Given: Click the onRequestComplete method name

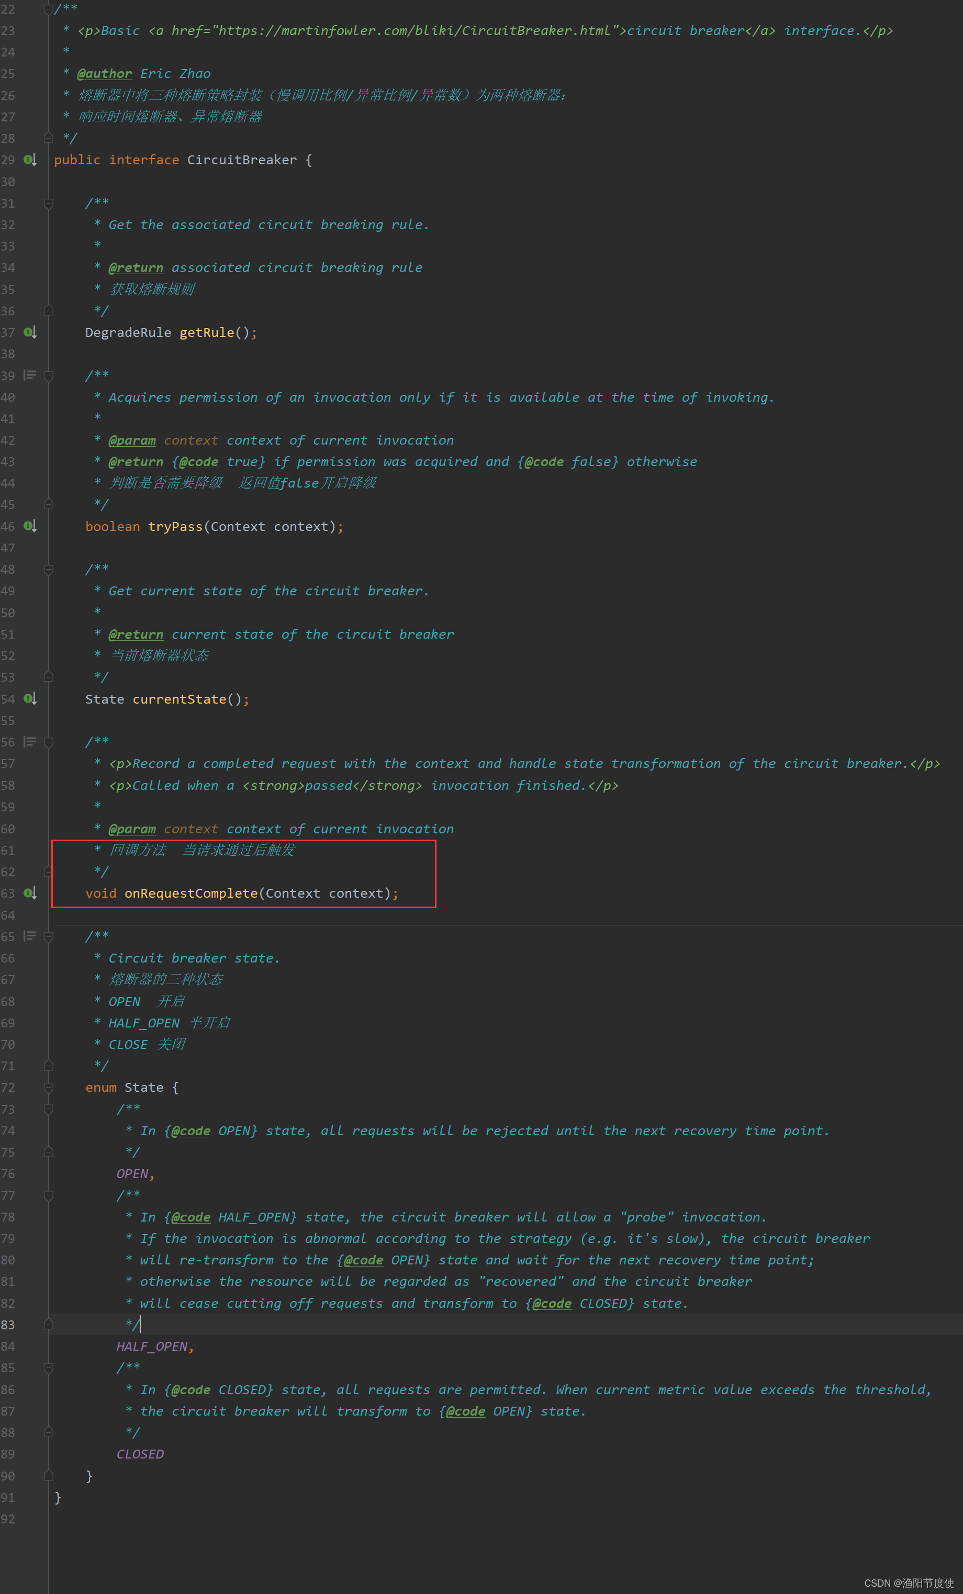Looking at the screenshot, I should coord(191,893).
